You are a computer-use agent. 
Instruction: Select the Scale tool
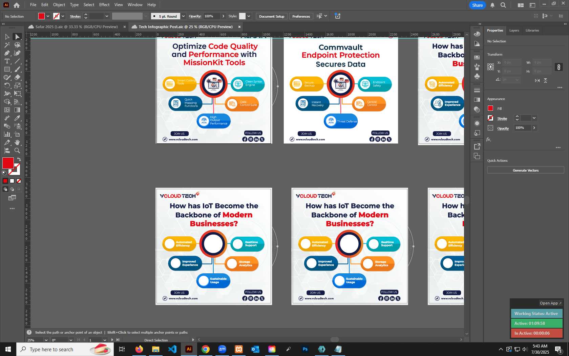click(17, 85)
